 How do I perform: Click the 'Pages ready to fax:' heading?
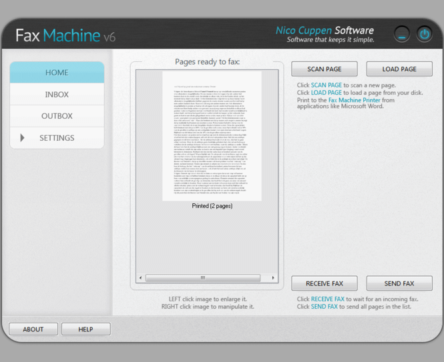pos(207,61)
